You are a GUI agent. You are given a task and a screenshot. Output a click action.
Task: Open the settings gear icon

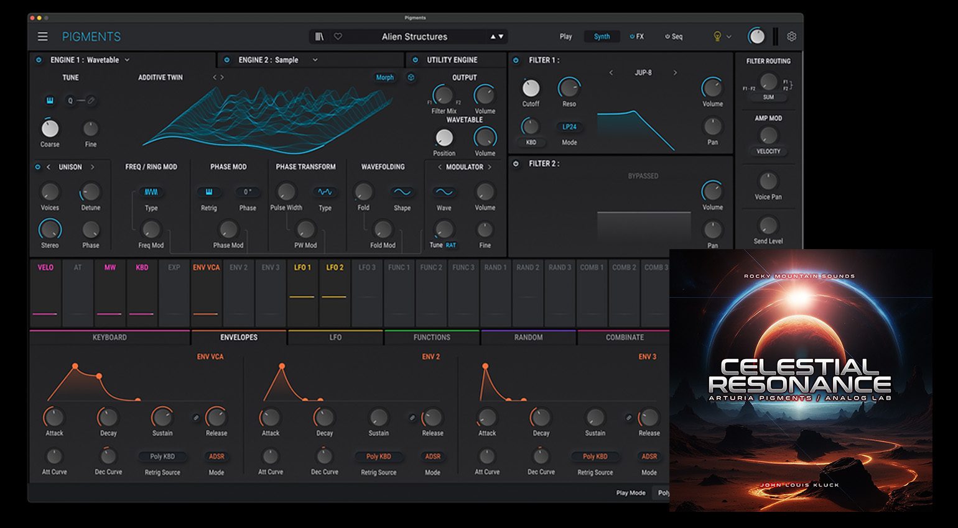(x=791, y=37)
